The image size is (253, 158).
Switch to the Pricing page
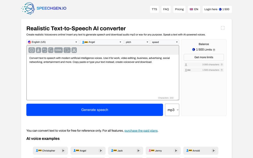tap(179, 9)
